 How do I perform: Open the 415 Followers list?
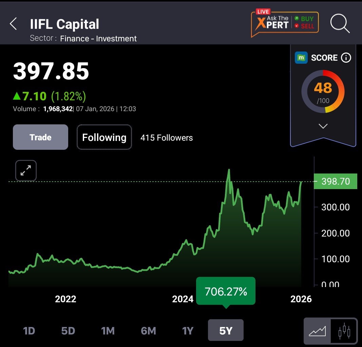tap(167, 138)
